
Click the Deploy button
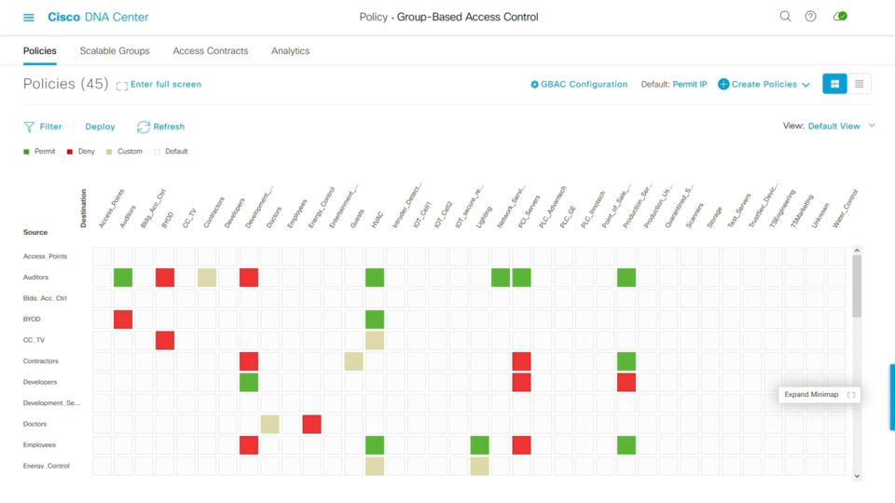click(100, 127)
